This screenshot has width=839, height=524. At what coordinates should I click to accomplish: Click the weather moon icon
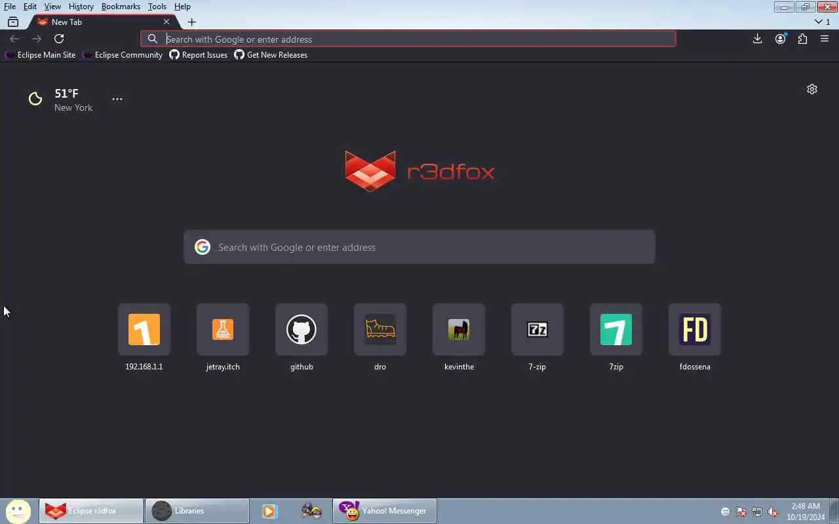35,99
